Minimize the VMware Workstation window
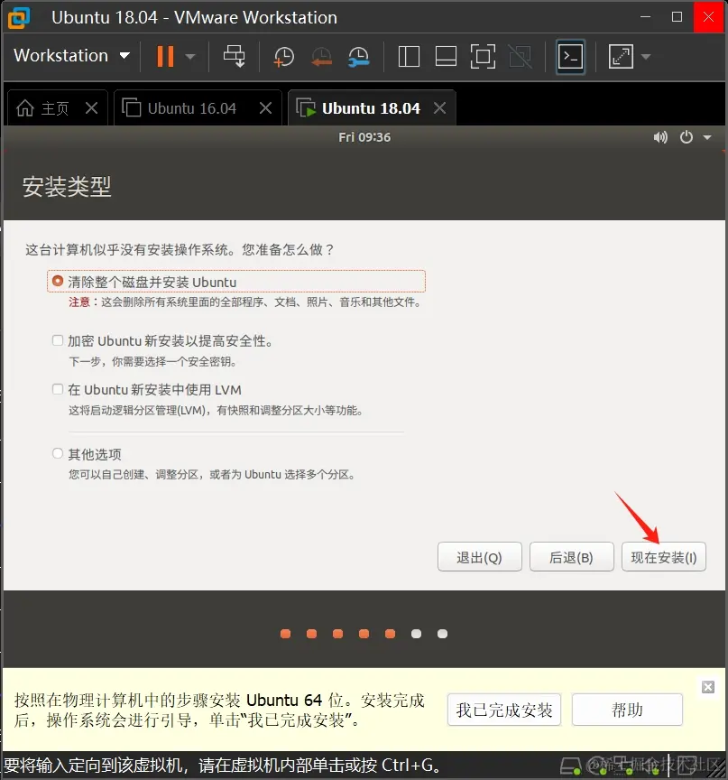Image resolution: width=728 pixels, height=780 pixels. coord(646,17)
